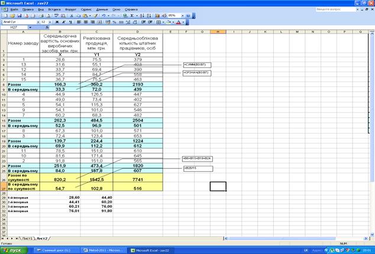Toggle Center alignment
This screenshot has height=254, width=375.
86,22
